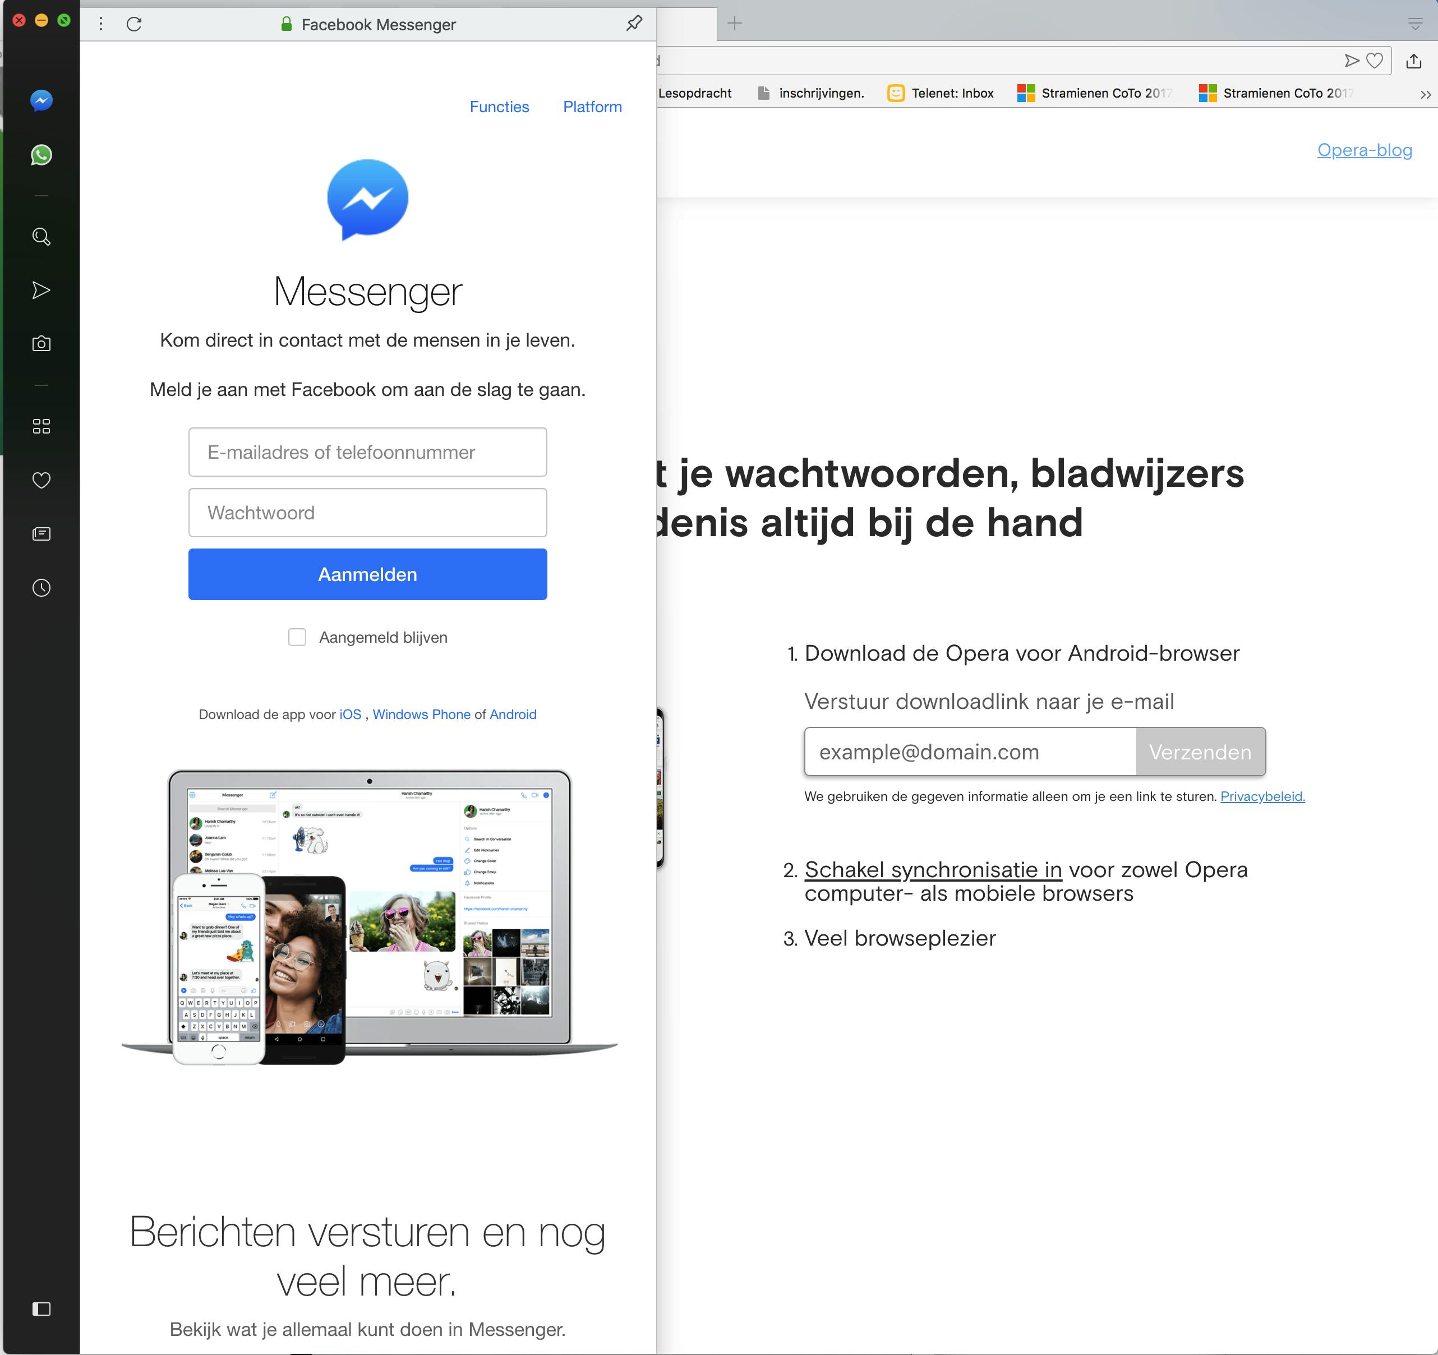
Task: Open the tab list menu at the top right
Action: [1415, 24]
